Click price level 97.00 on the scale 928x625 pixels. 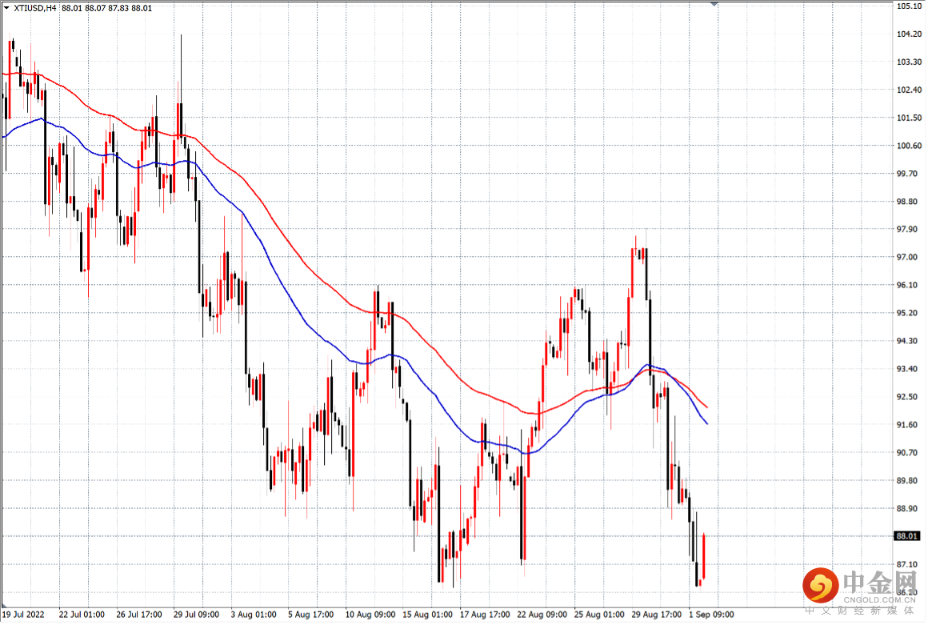coord(909,257)
